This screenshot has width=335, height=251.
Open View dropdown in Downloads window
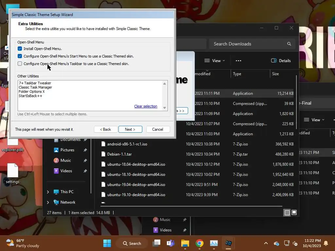[x=215, y=60]
